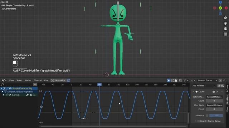This screenshot has height=128, width=229.
Task: Expand Restrict Frame Range section
Action: (196, 121)
